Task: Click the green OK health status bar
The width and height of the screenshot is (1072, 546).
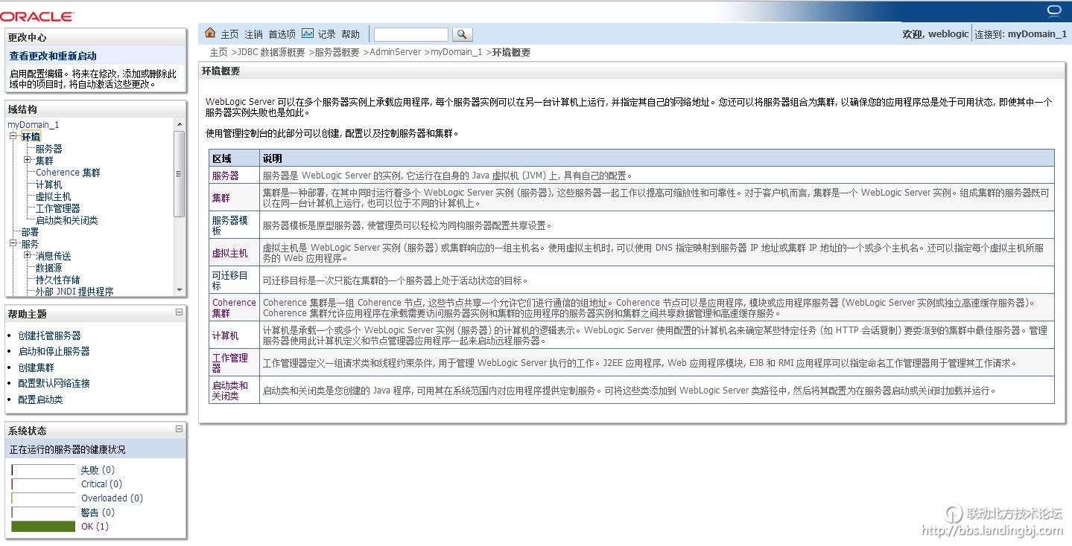Action: coord(42,526)
